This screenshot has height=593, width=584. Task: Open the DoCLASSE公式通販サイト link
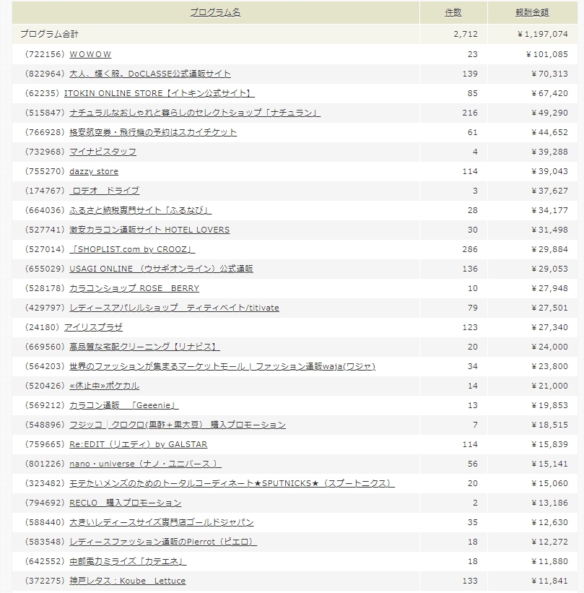(x=150, y=74)
